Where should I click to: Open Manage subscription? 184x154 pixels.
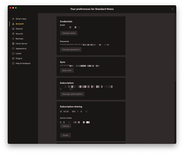click(72, 94)
